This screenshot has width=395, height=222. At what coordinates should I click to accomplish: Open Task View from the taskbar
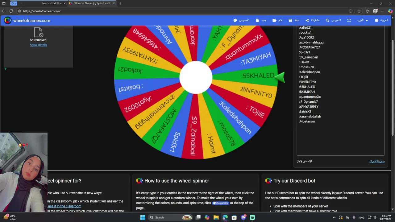click(x=198, y=217)
